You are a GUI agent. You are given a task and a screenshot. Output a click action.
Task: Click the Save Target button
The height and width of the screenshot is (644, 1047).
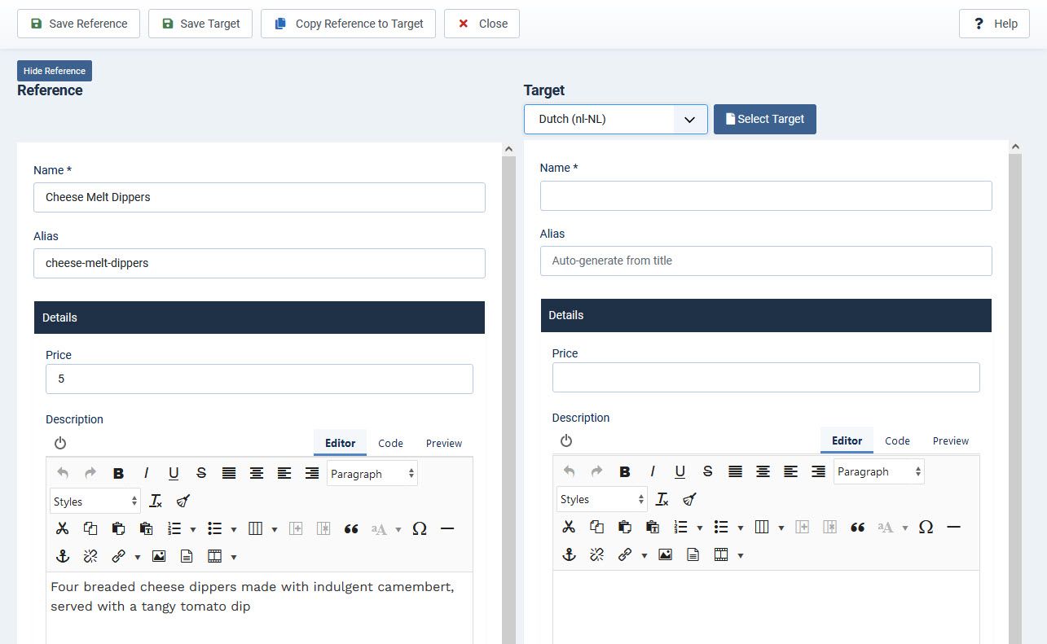[x=200, y=24]
